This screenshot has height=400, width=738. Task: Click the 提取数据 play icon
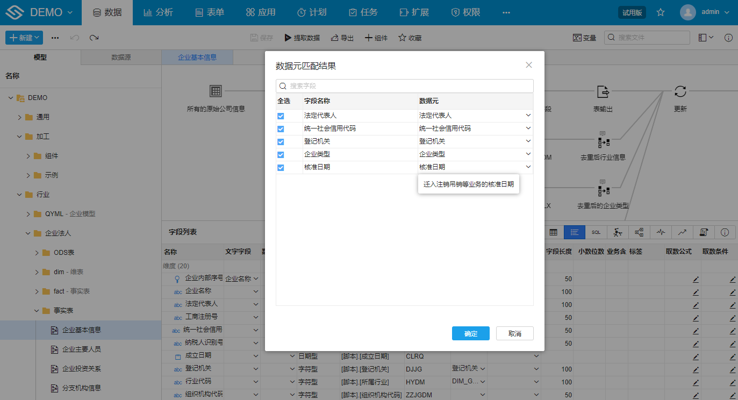coord(288,38)
